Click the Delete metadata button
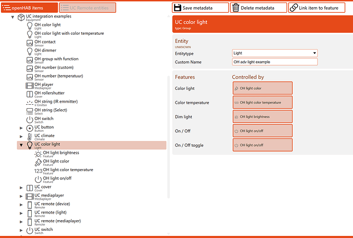The image size is (353, 238). pyautogui.click(x=258, y=8)
